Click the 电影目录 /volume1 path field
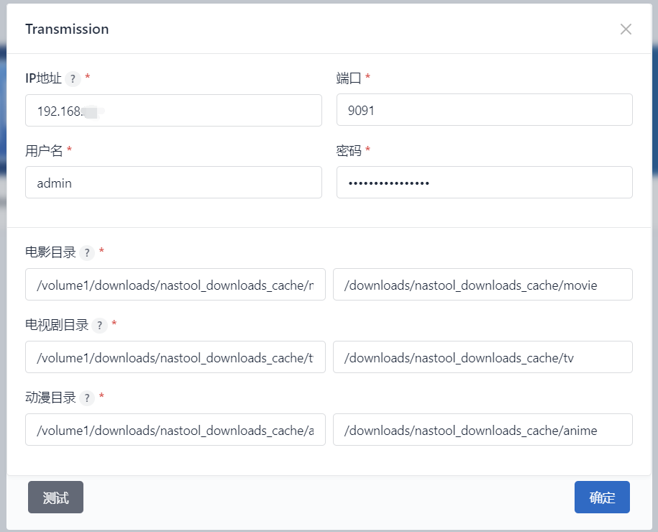Screen dimensions: 658x532 pos(175,285)
